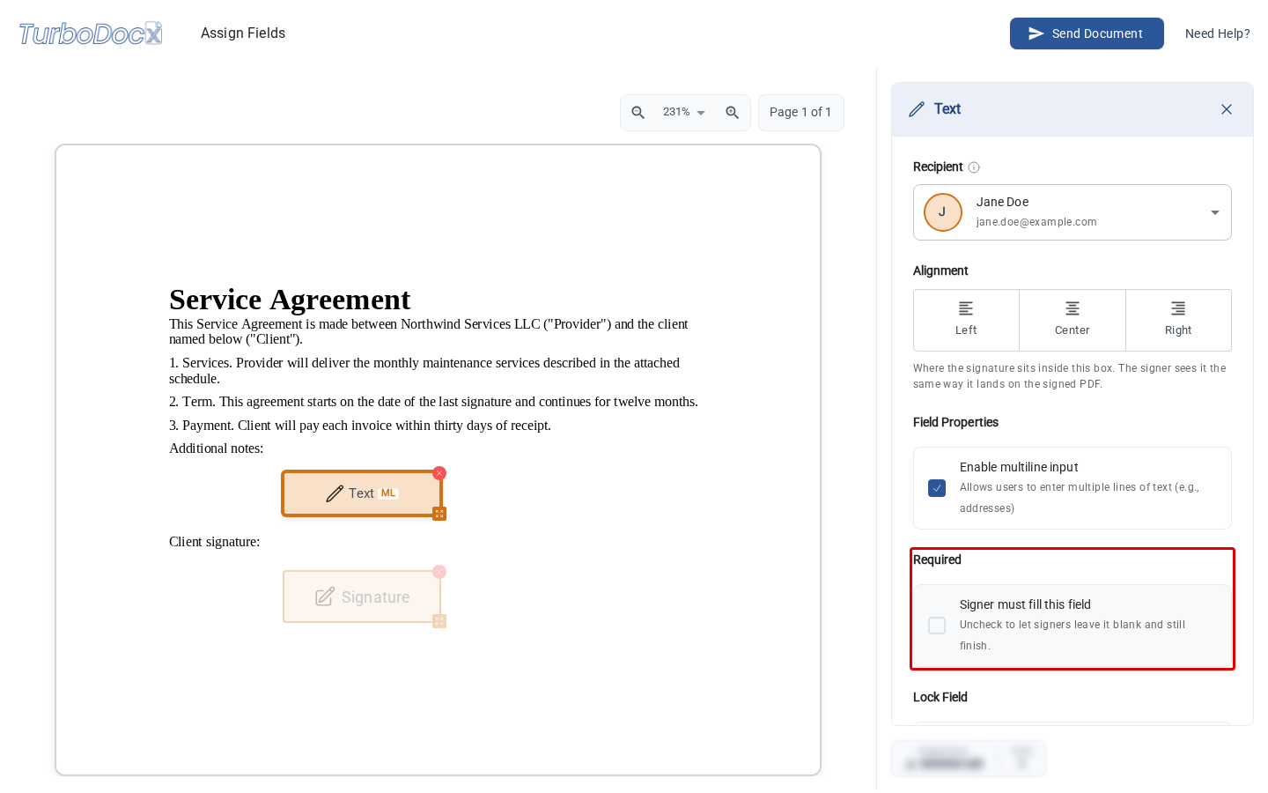Image resolution: width=1268 pixels, height=793 pixels.
Task: Click the jane.doe@example.com email text
Action: pyautogui.click(x=1036, y=222)
